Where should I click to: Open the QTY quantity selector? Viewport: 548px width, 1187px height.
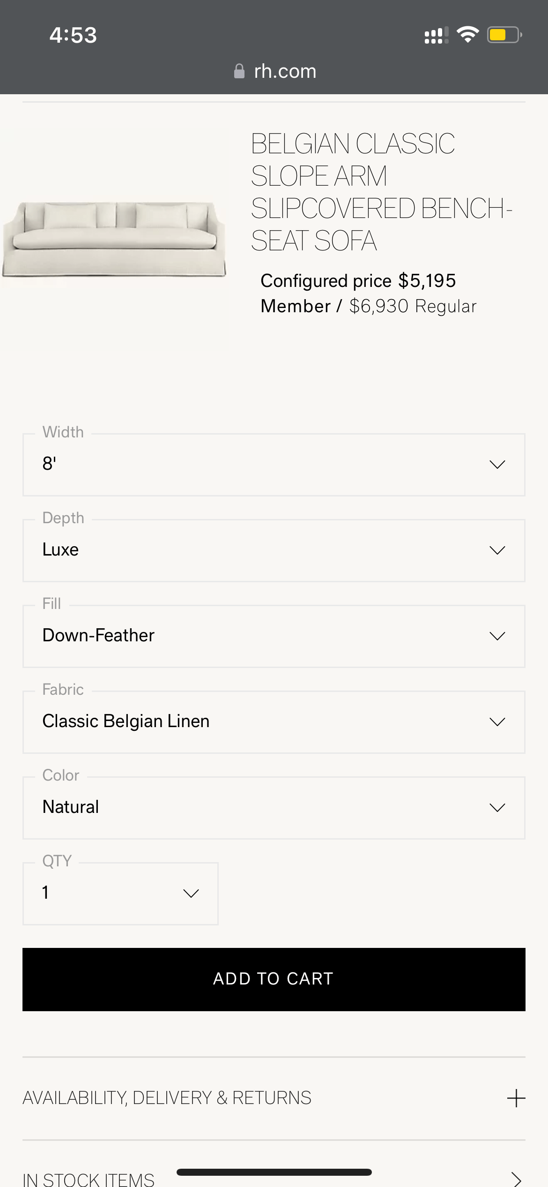[x=120, y=893]
